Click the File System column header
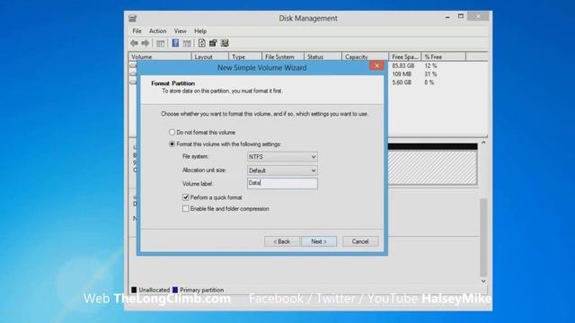Viewport: 575px width, 323px height. pyautogui.click(x=283, y=57)
